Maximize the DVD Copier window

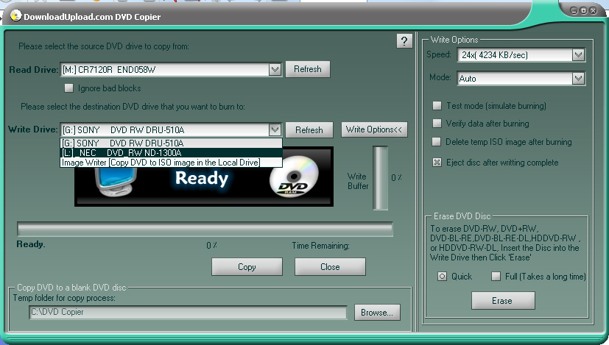click(x=583, y=10)
